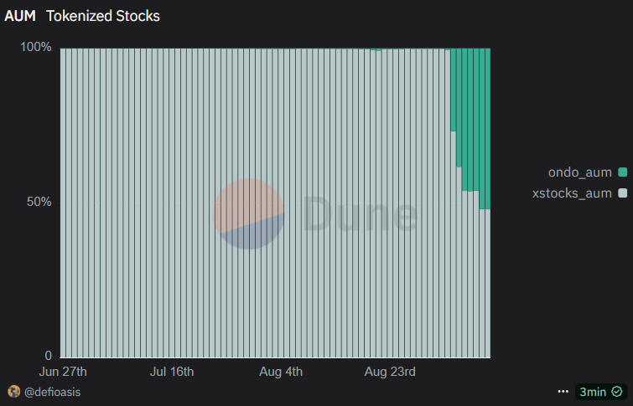Click the 3min refresh status badge
This screenshot has height=406, width=633.
point(601,392)
